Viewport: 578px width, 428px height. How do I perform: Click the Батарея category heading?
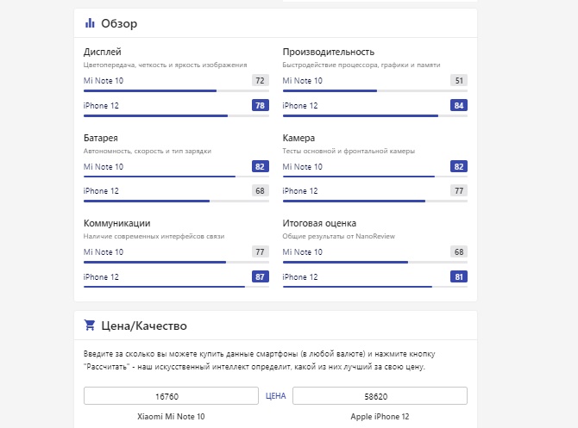point(101,138)
